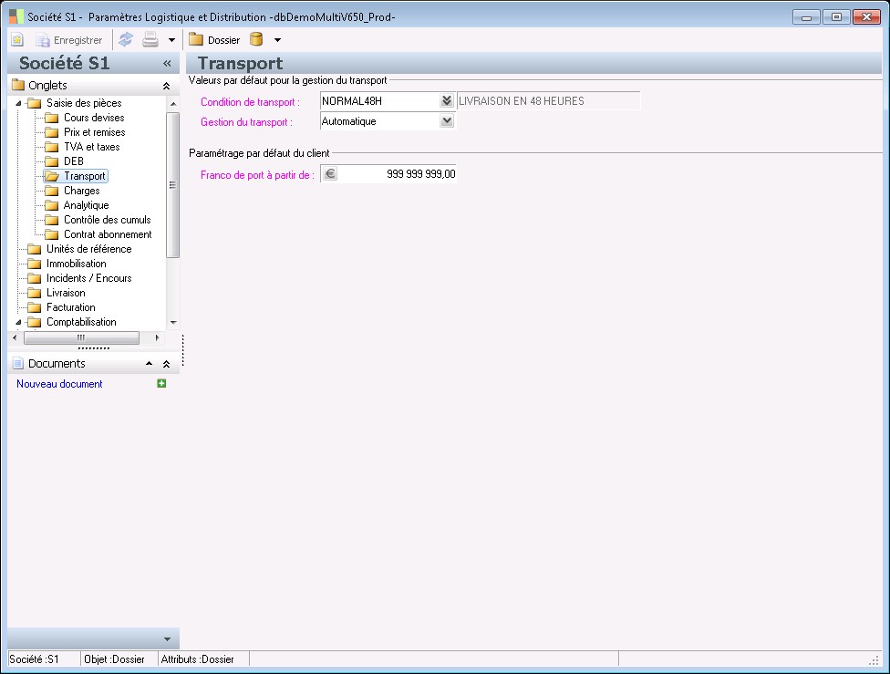This screenshot has width=890, height=674.
Task: Click the new document toolbar icon
Action: (17, 40)
